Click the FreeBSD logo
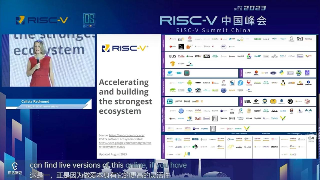The width and height of the screenshot is (320, 180). click(x=249, y=83)
